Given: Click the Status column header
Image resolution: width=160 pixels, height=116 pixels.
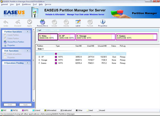Looking at the screenshot, I should click(x=114, y=46).
